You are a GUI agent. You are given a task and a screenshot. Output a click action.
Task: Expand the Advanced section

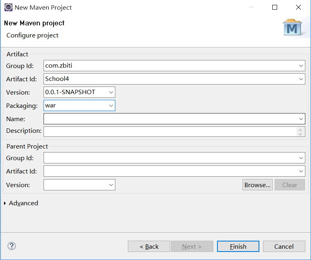(x=5, y=203)
